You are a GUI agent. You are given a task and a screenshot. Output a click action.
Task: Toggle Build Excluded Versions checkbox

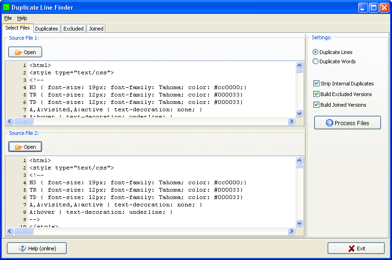[x=343, y=94]
